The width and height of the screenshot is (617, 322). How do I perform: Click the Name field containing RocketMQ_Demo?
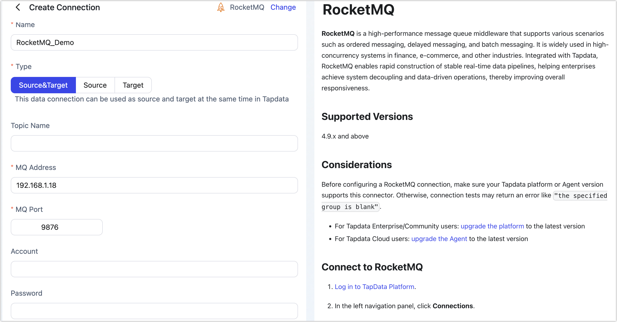(154, 42)
